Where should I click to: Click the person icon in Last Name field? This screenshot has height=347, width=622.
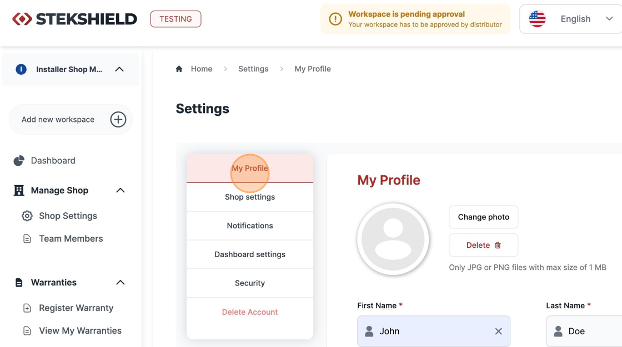point(558,331)
